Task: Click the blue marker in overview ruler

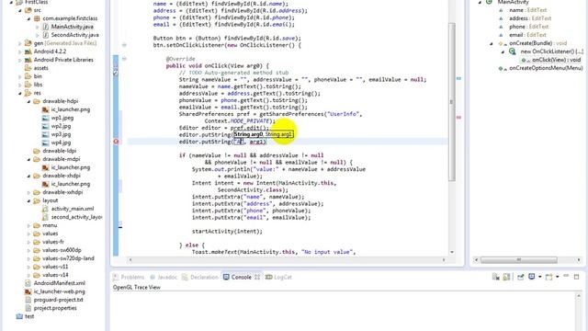Action: coord(458,78)
